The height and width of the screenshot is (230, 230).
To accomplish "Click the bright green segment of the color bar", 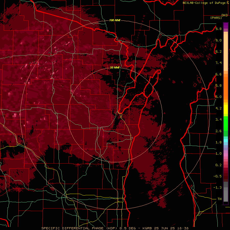I will pyautogui.click(x=226, y=123).
